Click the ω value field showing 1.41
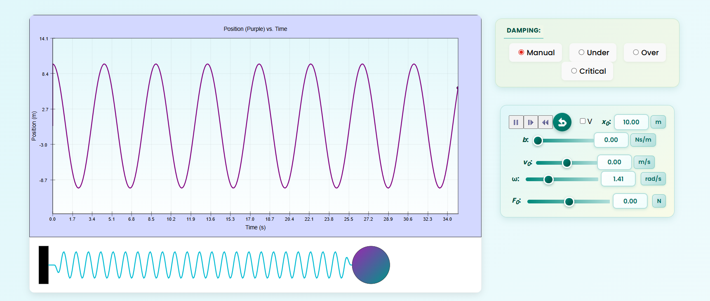710x301 pixels. pyautogui.click(x=618, y=179)
